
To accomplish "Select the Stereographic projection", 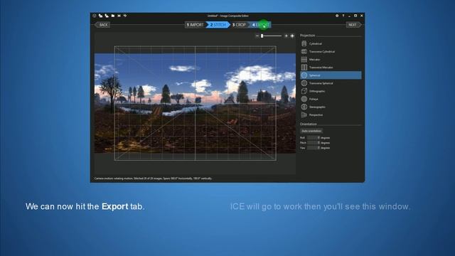I will [x=331, y=107].
